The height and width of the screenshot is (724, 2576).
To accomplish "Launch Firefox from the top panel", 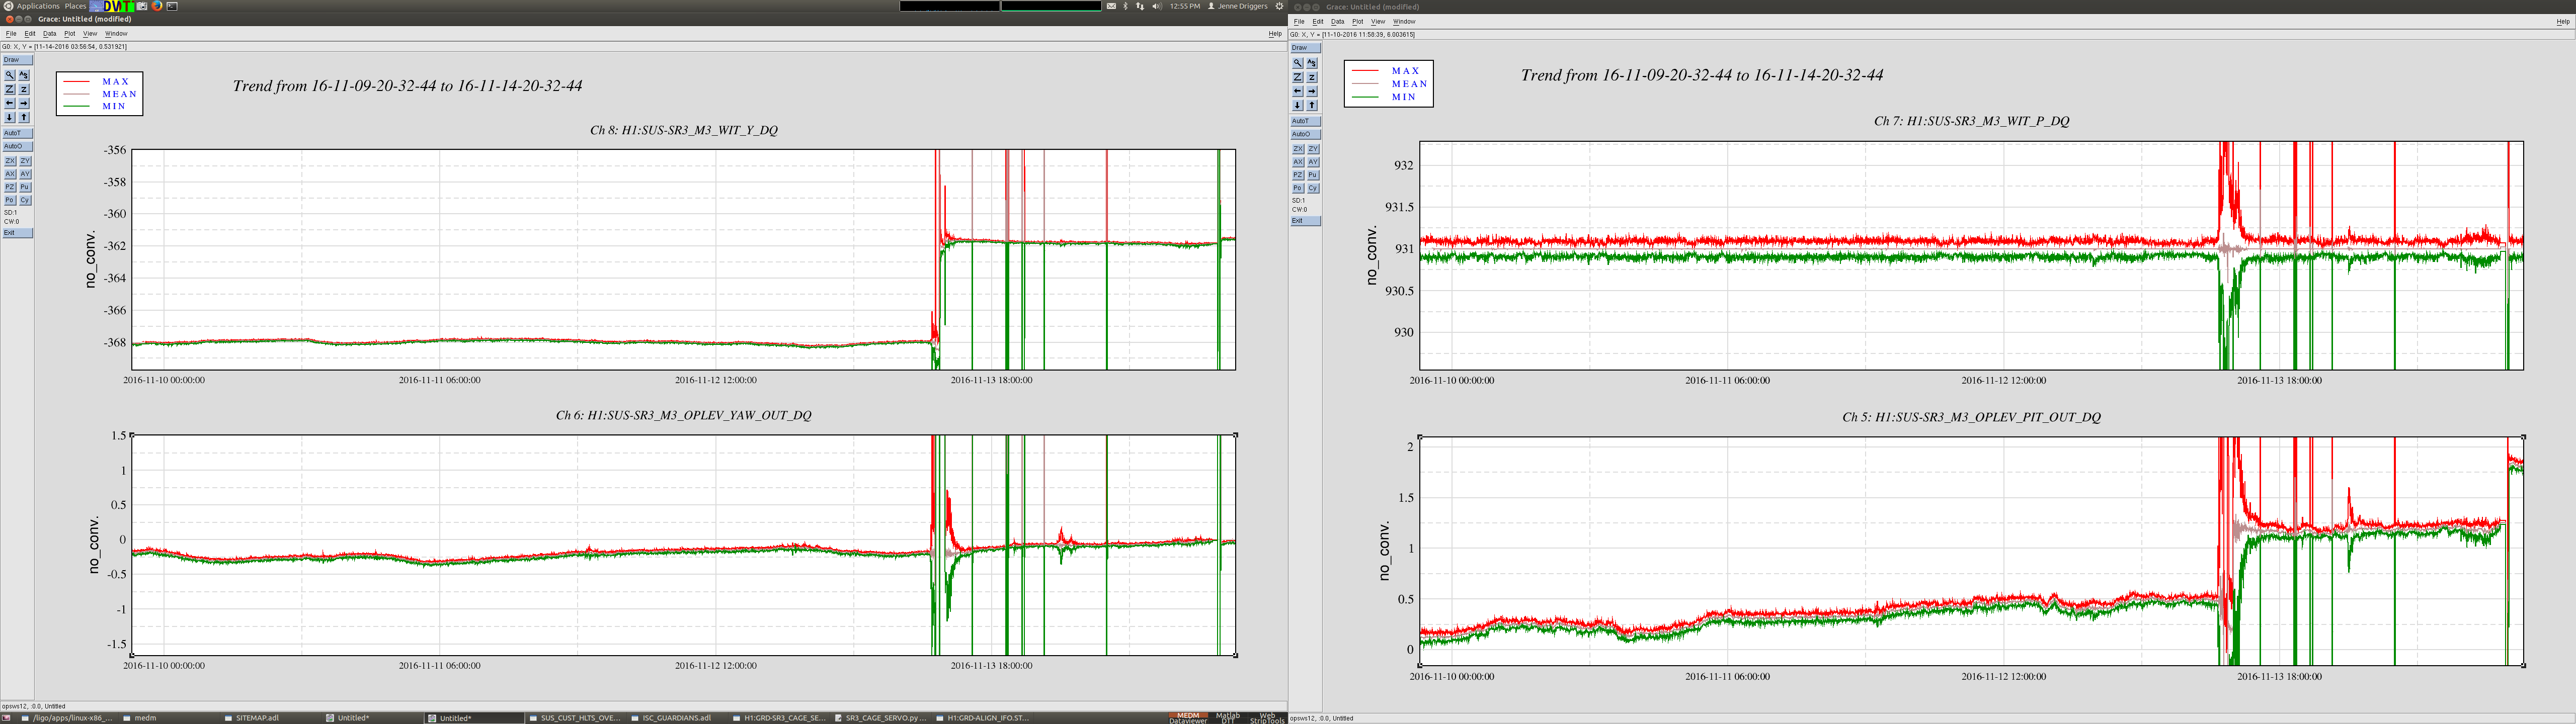I will 157,6.
